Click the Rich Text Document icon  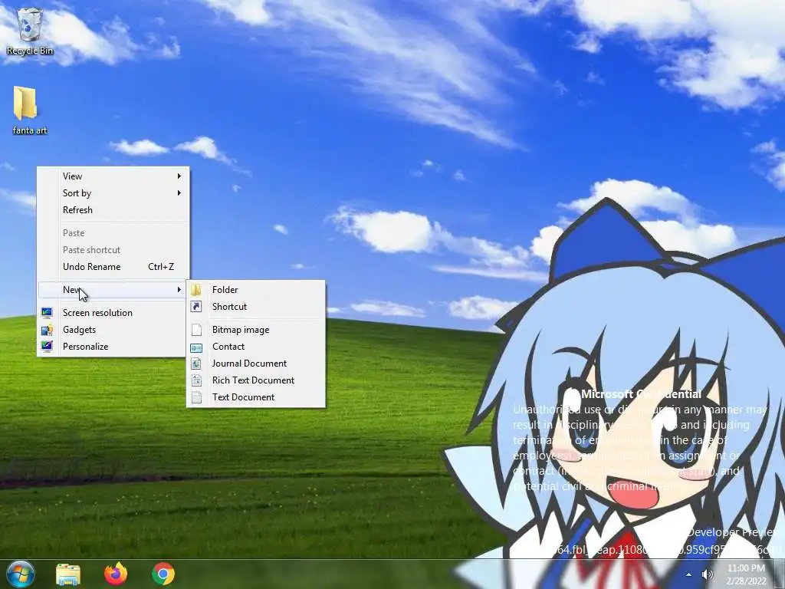(x=196, y=380)
